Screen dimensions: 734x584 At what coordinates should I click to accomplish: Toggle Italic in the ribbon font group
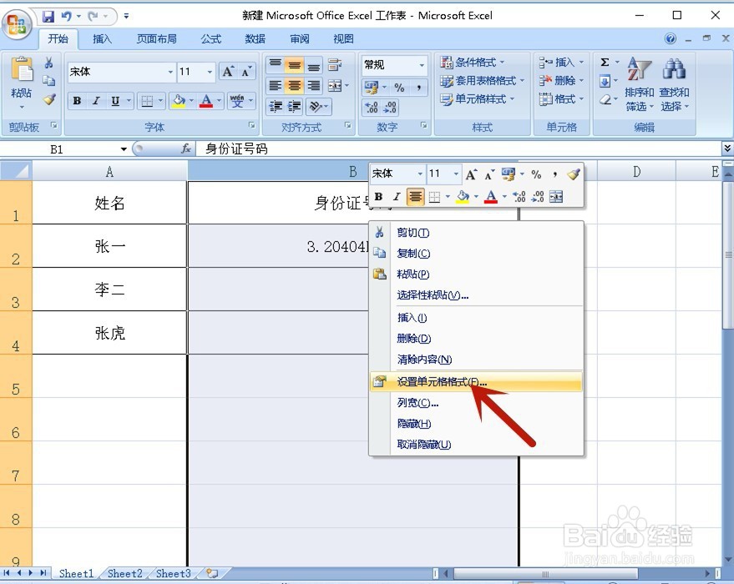click(x=96, y=100)
